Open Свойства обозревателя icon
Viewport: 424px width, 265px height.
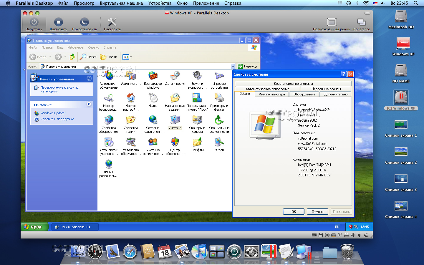109,124
